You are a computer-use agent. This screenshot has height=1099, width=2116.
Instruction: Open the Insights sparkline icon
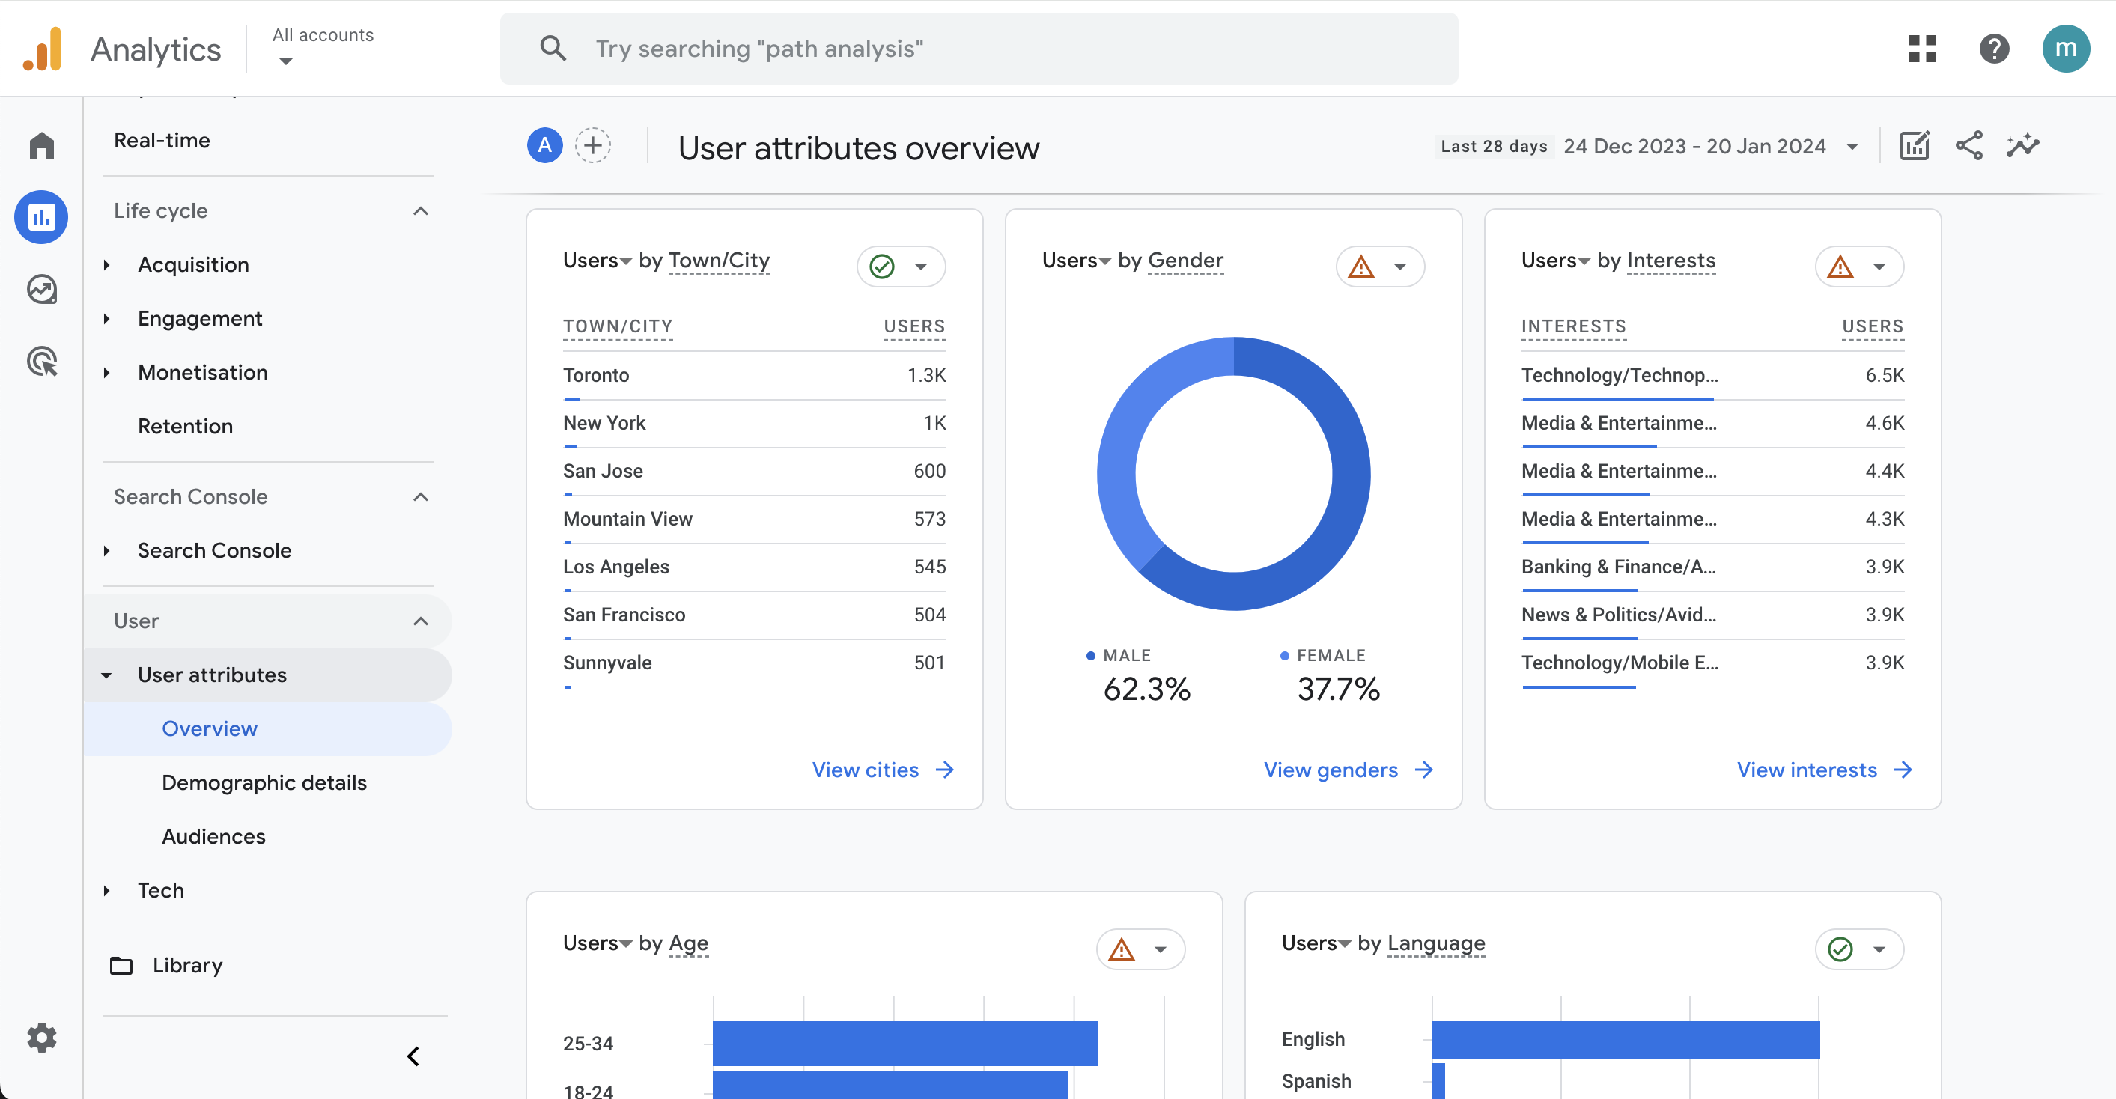coord(2022,146)
